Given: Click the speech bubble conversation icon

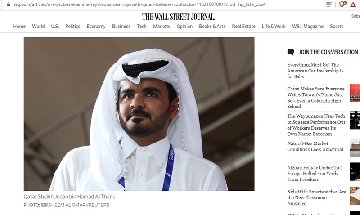Looking at the screenshot, I should tap(291, 52).
